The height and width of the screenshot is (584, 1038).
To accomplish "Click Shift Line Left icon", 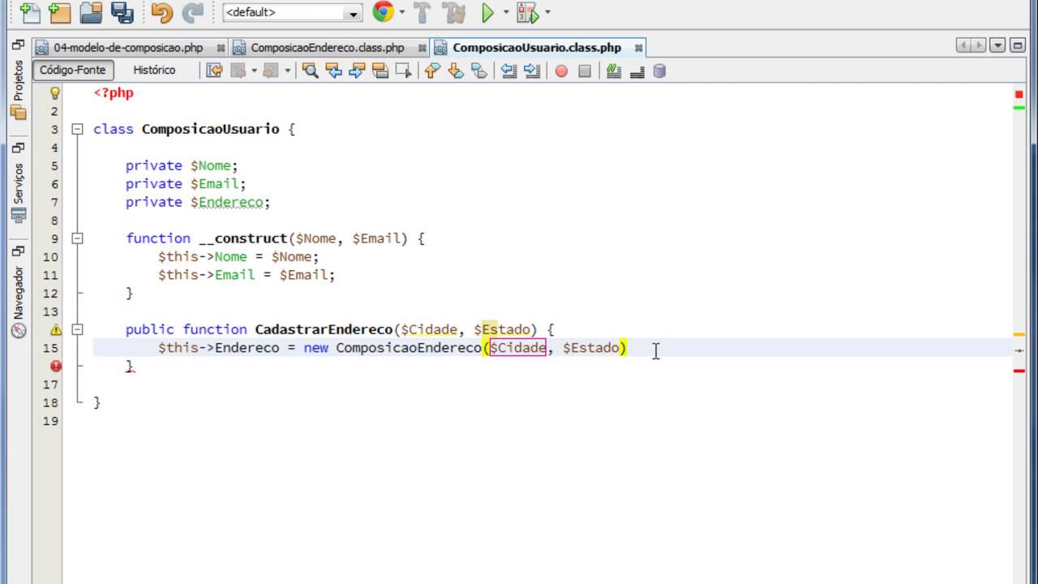I will (x=508, y=71).
